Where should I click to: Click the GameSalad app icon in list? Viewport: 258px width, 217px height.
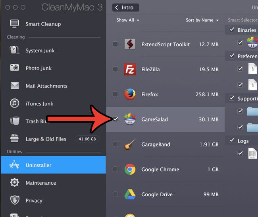(x=130, y=119)
